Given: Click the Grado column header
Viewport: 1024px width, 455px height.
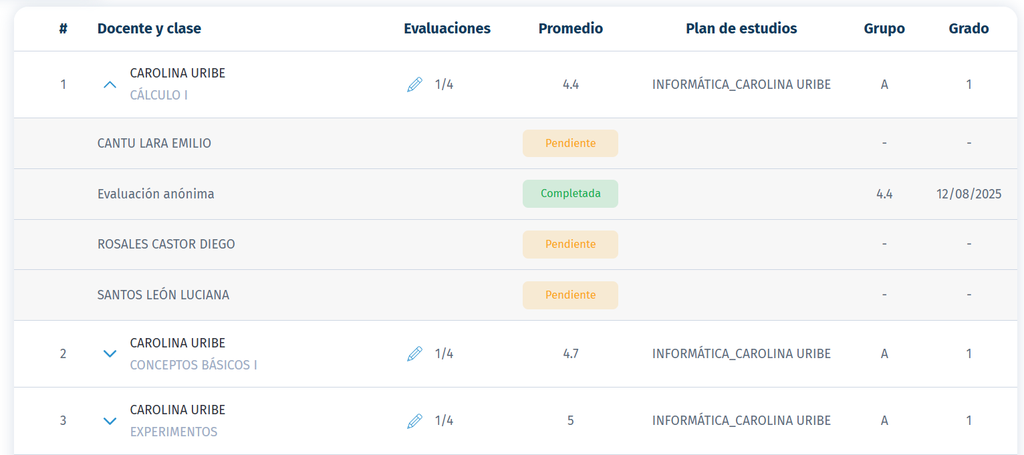Looking at the screenshot, I should click(969, 29).
